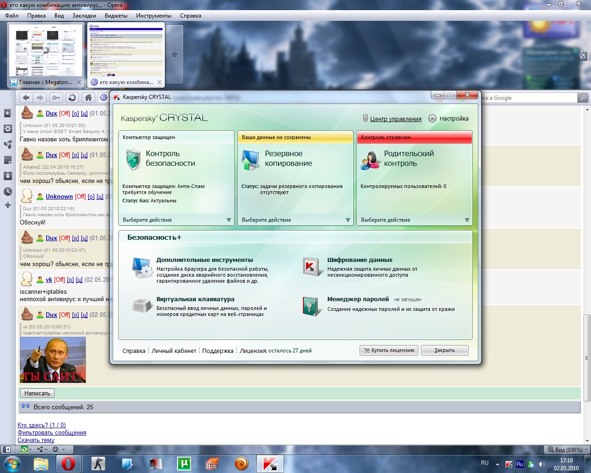The height and width of the screenshot is (473, 591).
Task: Open the Файл menu in Opera
Action: click(x=12, y=16)
